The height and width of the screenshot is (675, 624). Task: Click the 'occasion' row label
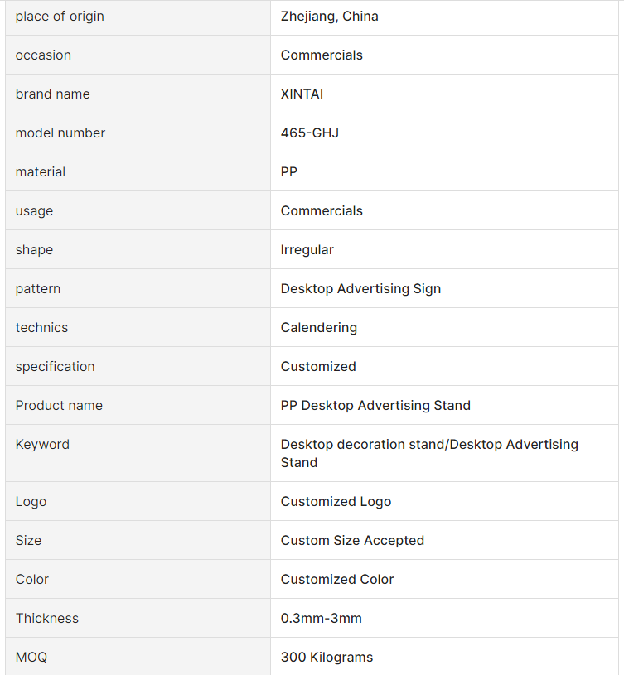click(43, 55)
